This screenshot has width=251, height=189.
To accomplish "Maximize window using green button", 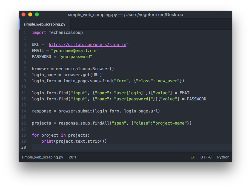I will pos(37,14).
